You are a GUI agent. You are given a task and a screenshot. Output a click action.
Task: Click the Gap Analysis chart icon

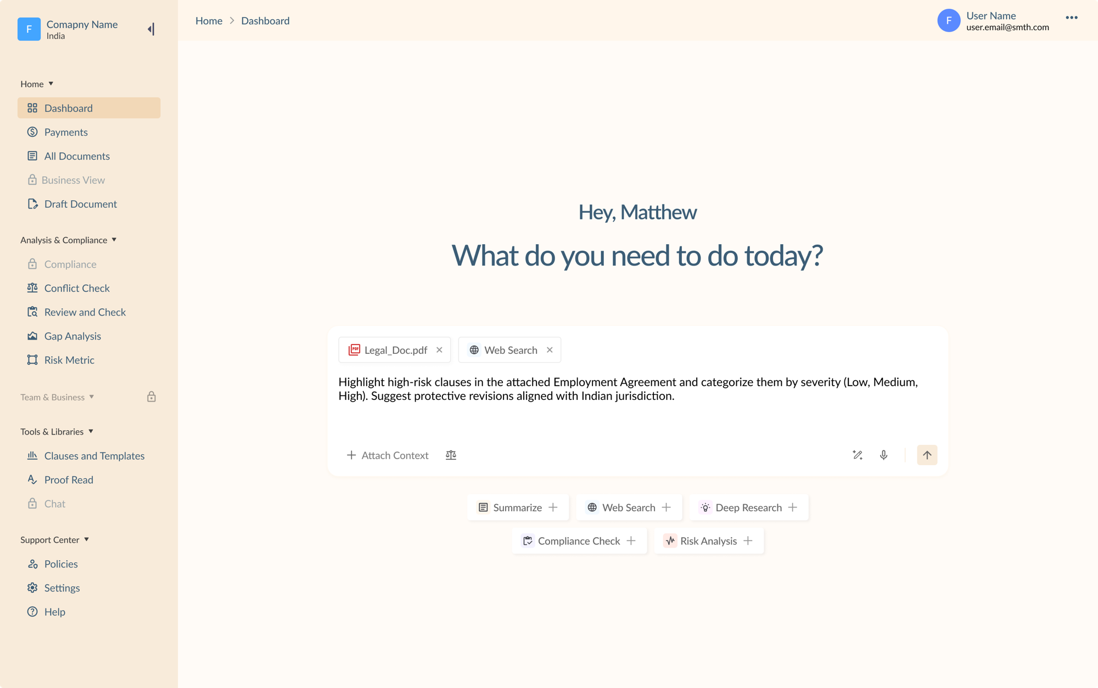(x=32, y=336)
